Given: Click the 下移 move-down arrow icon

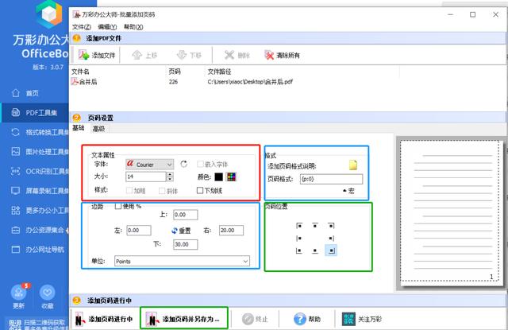Looking at the screenshot, I should tap(182, 55).
